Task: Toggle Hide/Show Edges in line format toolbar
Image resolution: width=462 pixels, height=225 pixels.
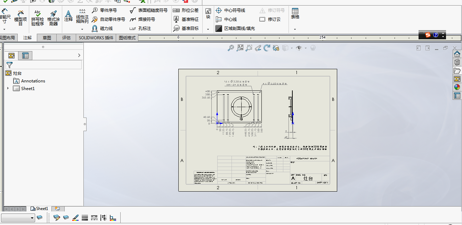Action: click(x=103, y=218)
